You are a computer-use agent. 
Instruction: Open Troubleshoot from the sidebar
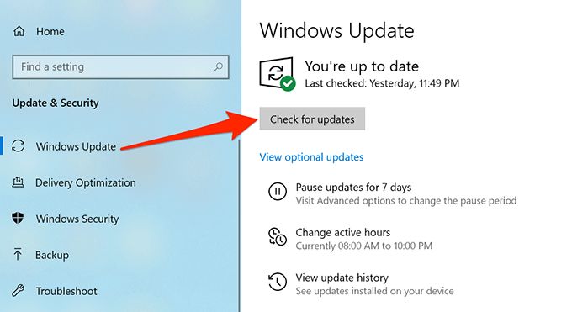click(x=66, y=291)
